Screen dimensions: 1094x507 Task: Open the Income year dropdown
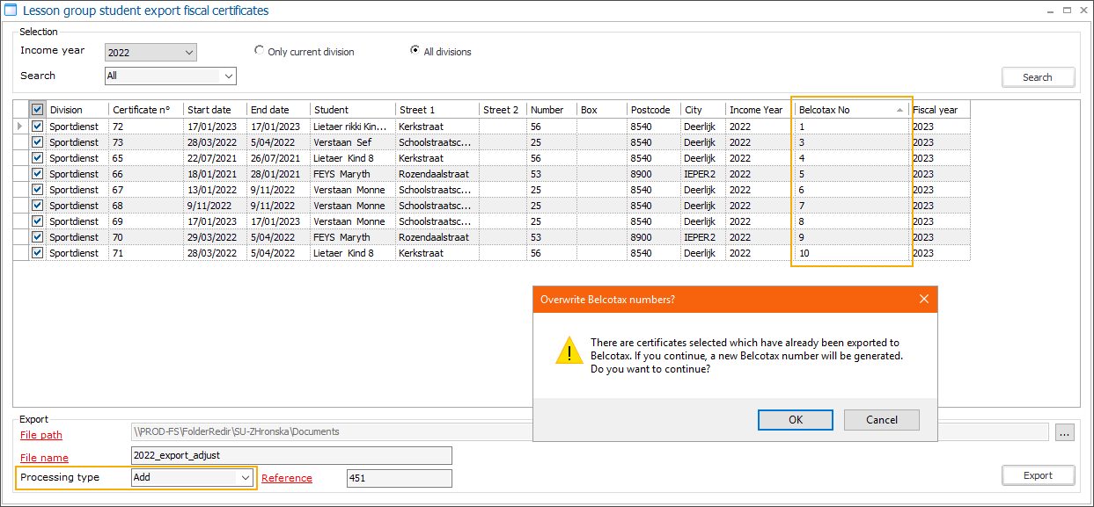point(189,53)
